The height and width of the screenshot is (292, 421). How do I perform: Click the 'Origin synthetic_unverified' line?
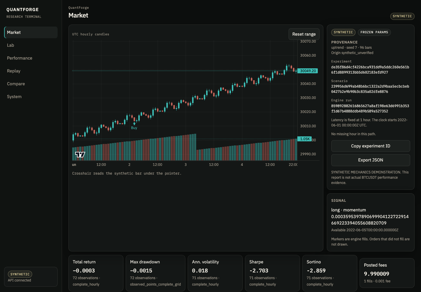[x=352, y=53]
